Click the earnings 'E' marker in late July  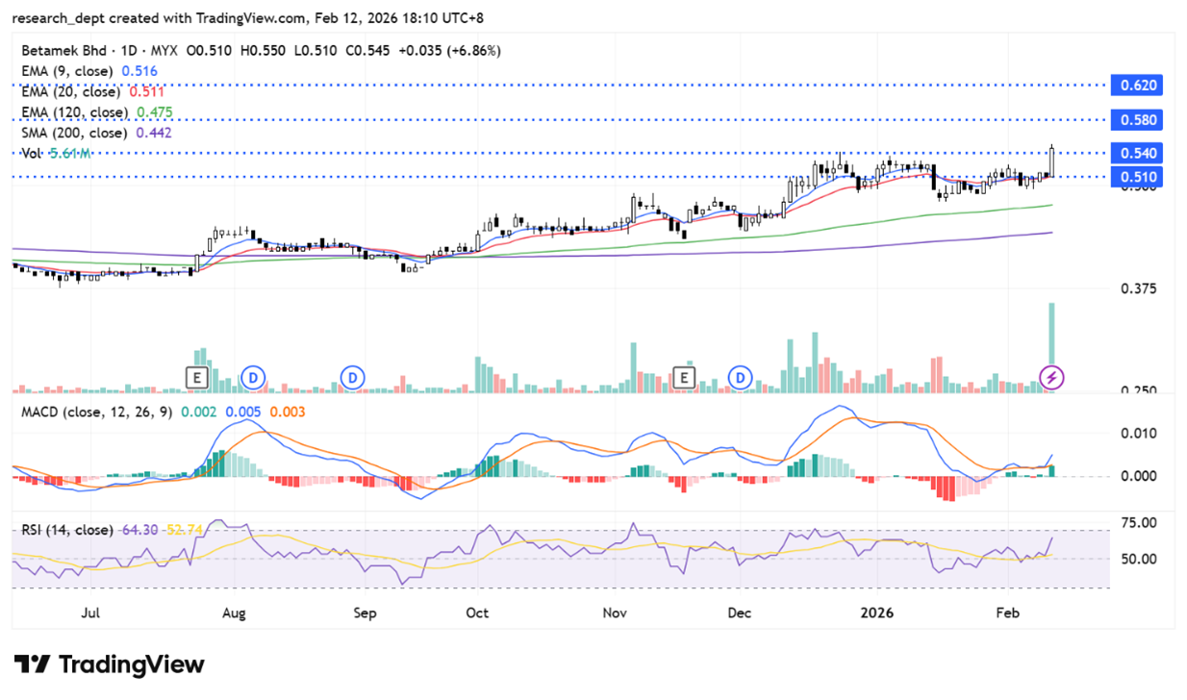click(x=197, y=377)
